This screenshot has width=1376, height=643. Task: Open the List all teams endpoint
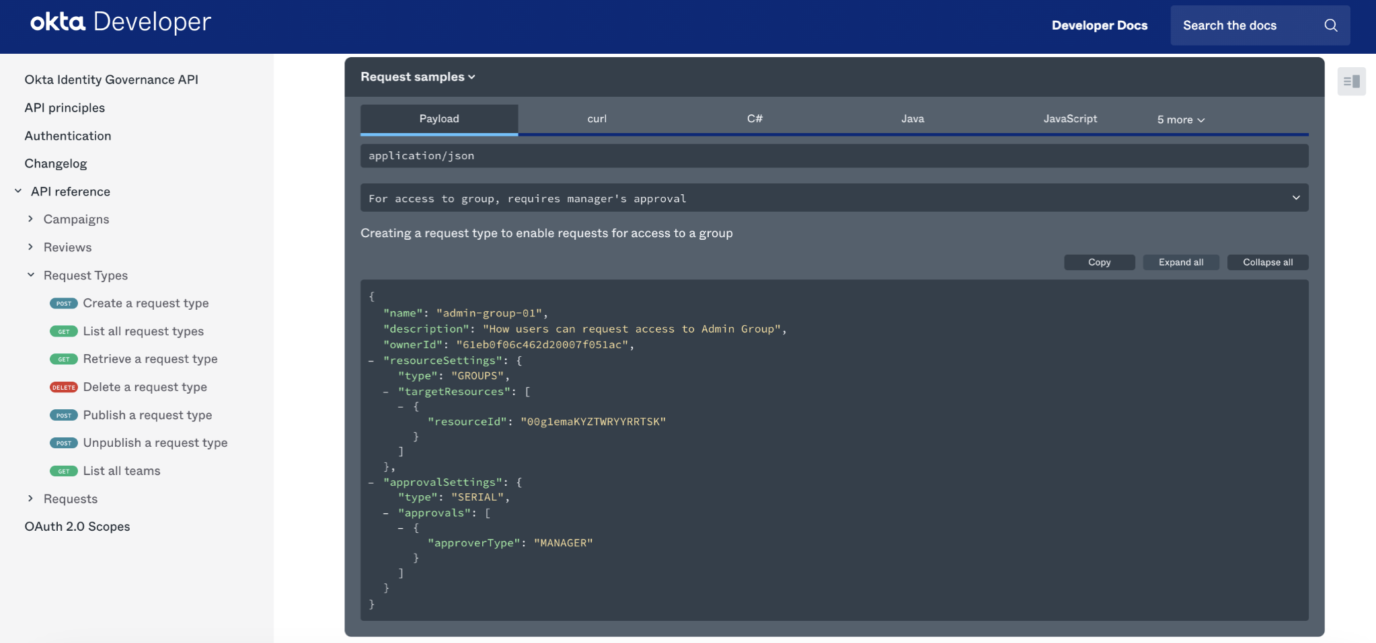coord(121,471)
